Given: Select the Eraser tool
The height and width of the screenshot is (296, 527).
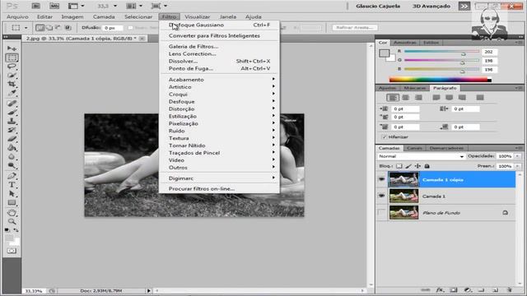Looking at the screenshot, I should pos(12,139).
